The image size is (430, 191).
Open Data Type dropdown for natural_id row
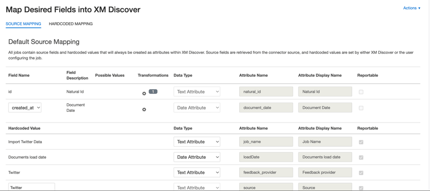(x=197, y=92)
